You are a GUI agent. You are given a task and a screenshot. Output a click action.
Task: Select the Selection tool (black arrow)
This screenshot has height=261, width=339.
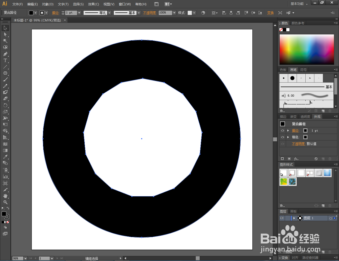(x=5, y=28)
